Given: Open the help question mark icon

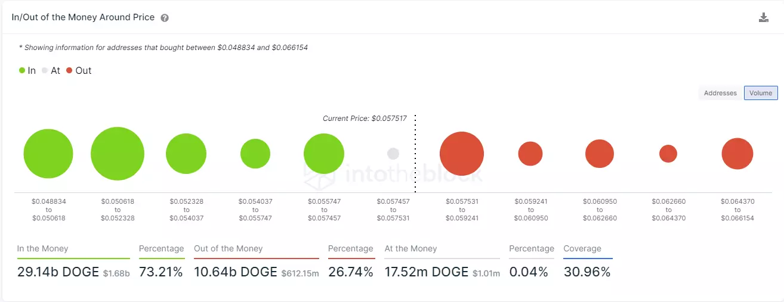Looking at the screenshot, I should coord(165,18).
